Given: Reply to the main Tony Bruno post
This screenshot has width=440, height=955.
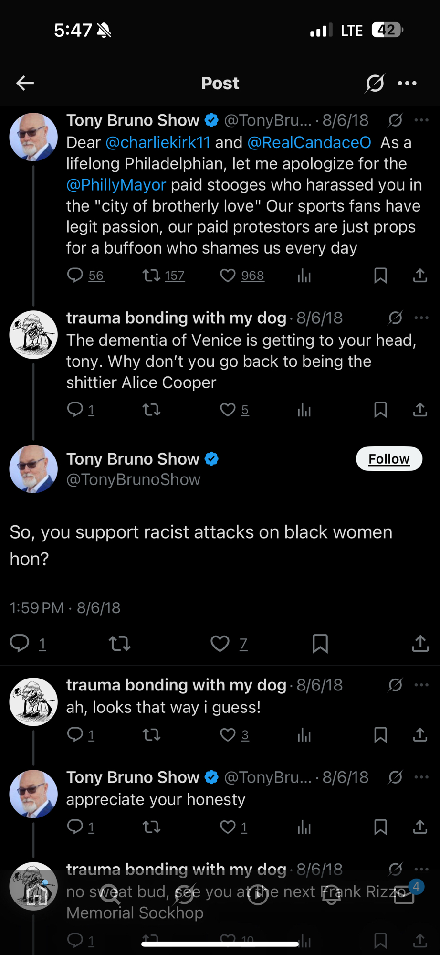Looking at the screenshot, I should click(20, 644).
